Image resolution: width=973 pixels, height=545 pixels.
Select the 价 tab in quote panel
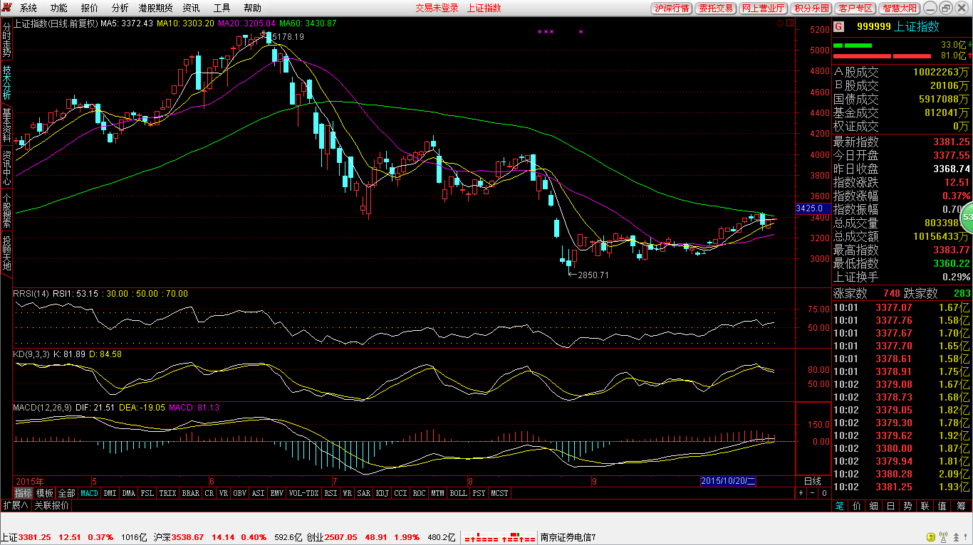click(x=857, y=506)
